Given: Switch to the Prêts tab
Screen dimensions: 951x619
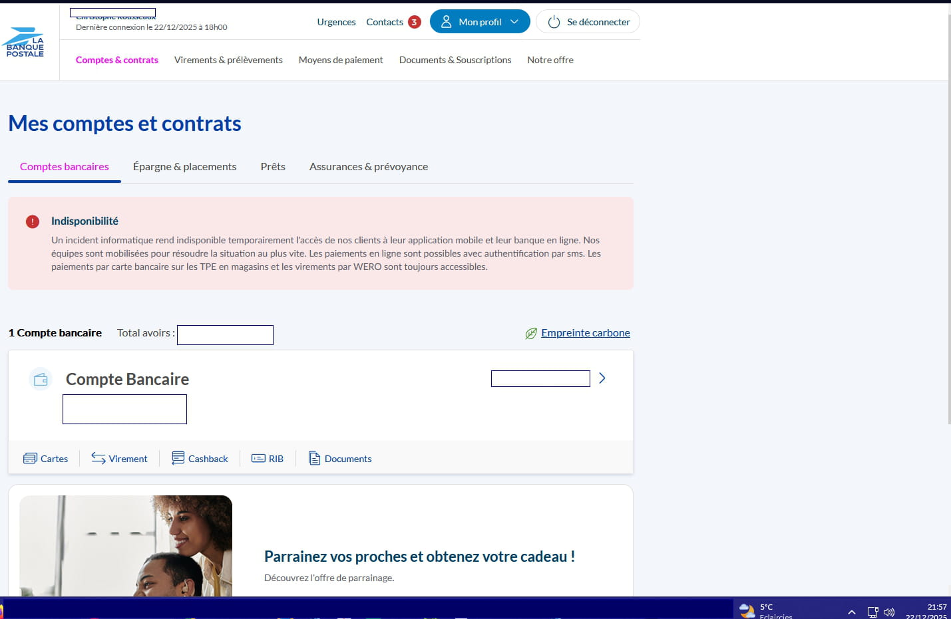Looking at the screenshot, I should (x=273, y=167).
